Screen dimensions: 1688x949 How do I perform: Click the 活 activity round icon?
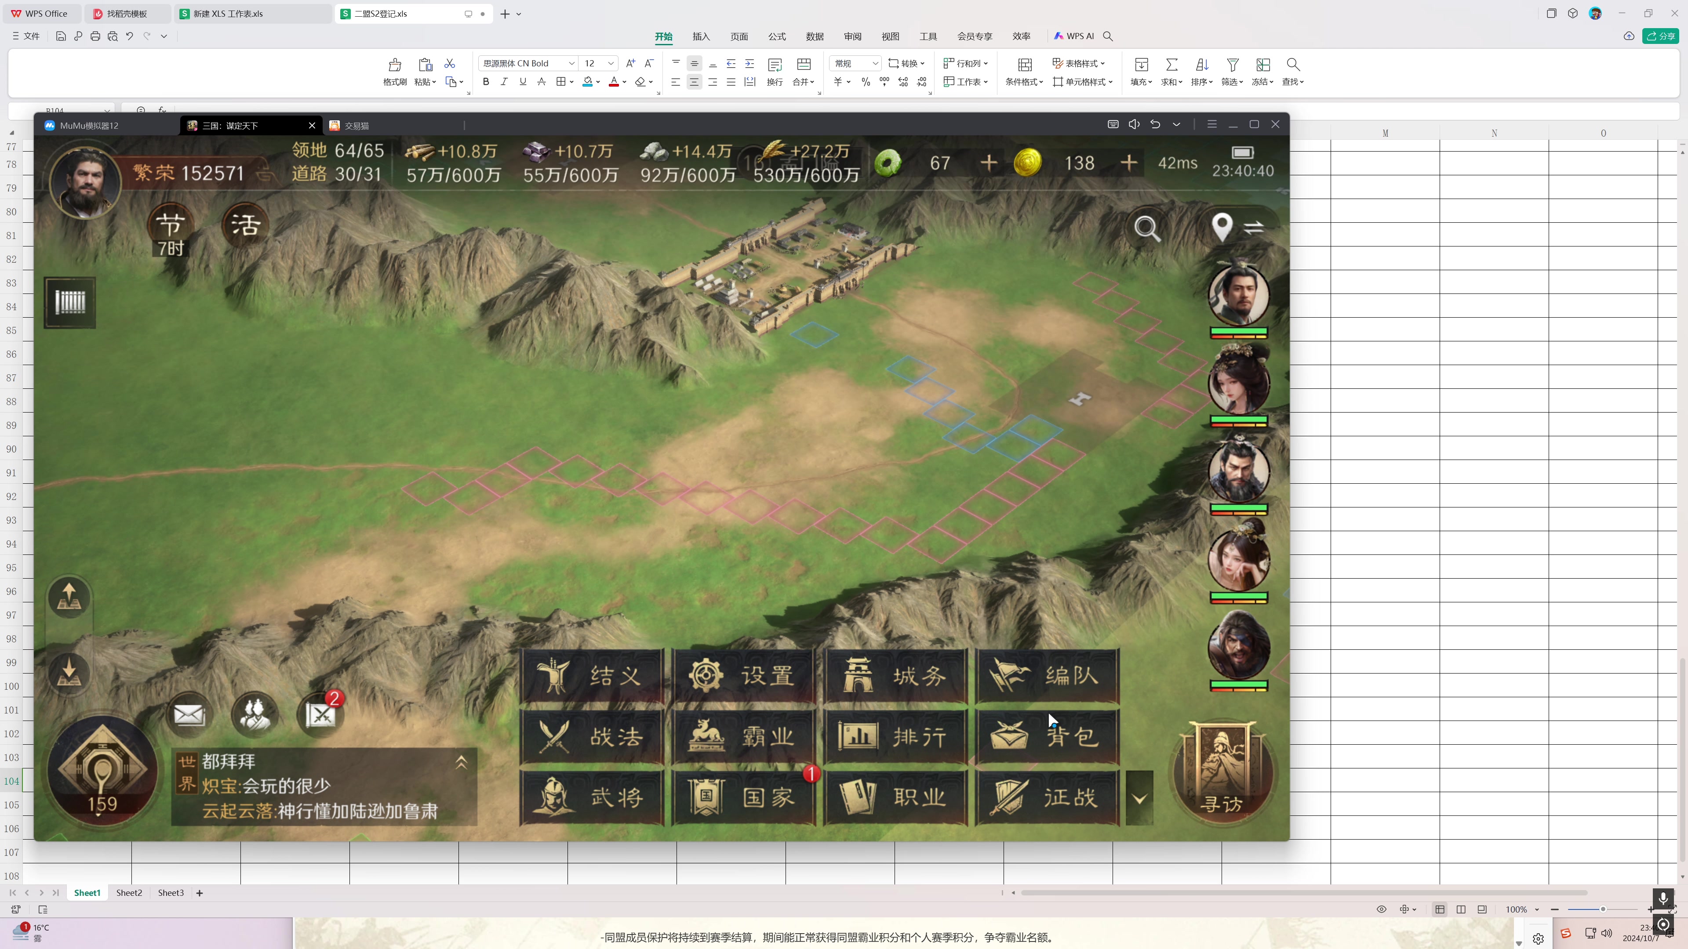tap(246, 226)
